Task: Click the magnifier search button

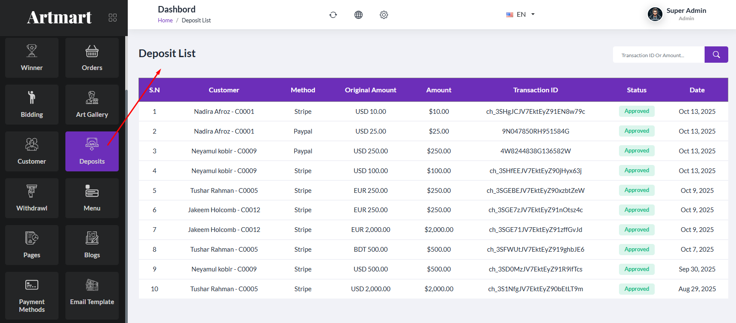Action: coord(716,55)
